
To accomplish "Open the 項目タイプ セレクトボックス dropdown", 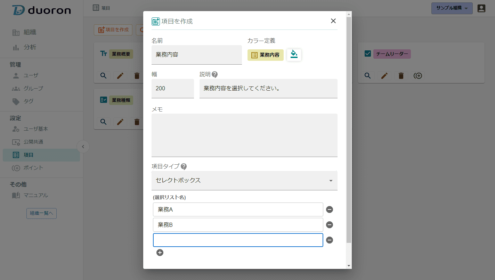I will pos(244,181).
